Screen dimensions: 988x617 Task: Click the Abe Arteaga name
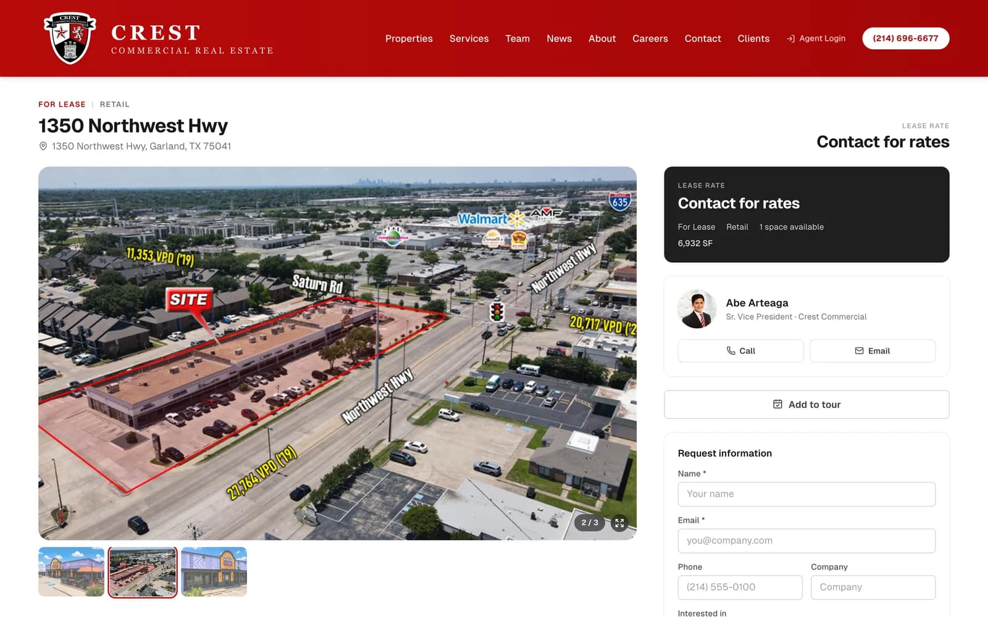(757, 302)
